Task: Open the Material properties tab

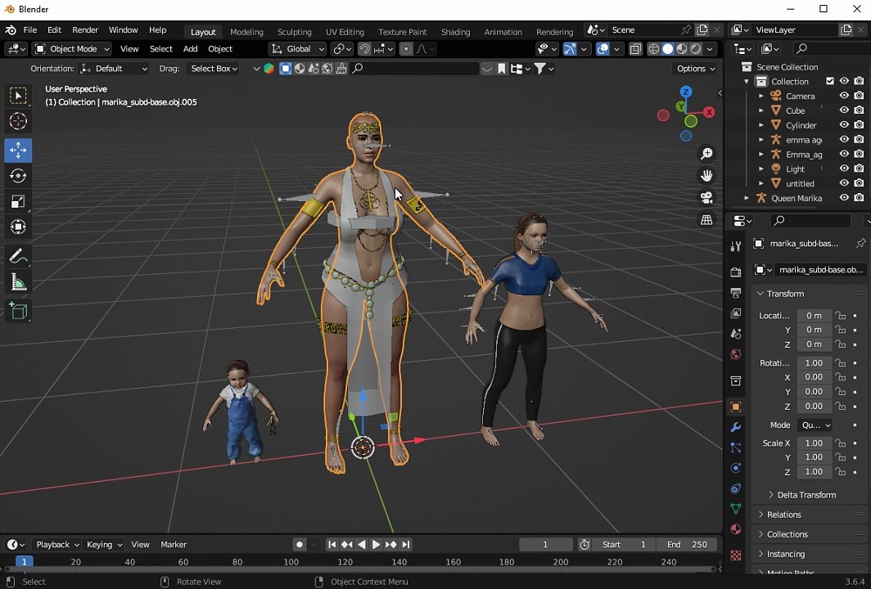Action: [736, 529]
